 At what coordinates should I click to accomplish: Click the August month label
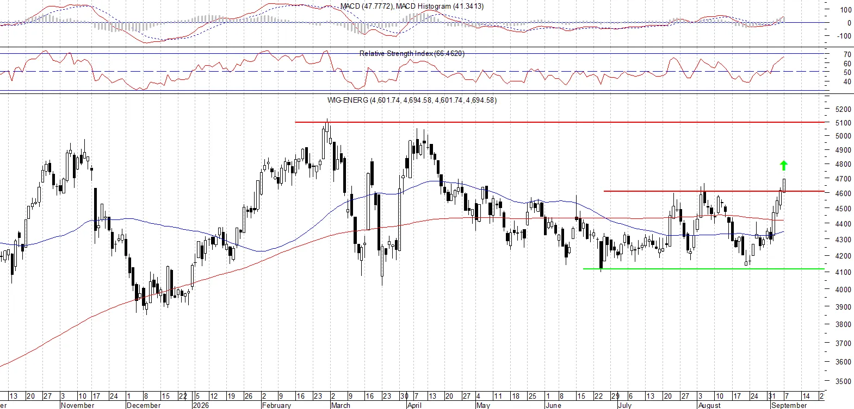(x=709, y=405)
